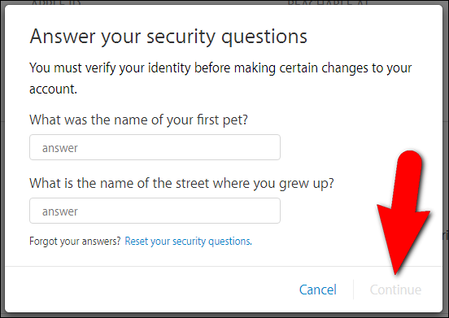Click the vertical divider between Cancel and Continue
Image resolution: width=449 pixels, height=318 pixels.
point(353,290)
